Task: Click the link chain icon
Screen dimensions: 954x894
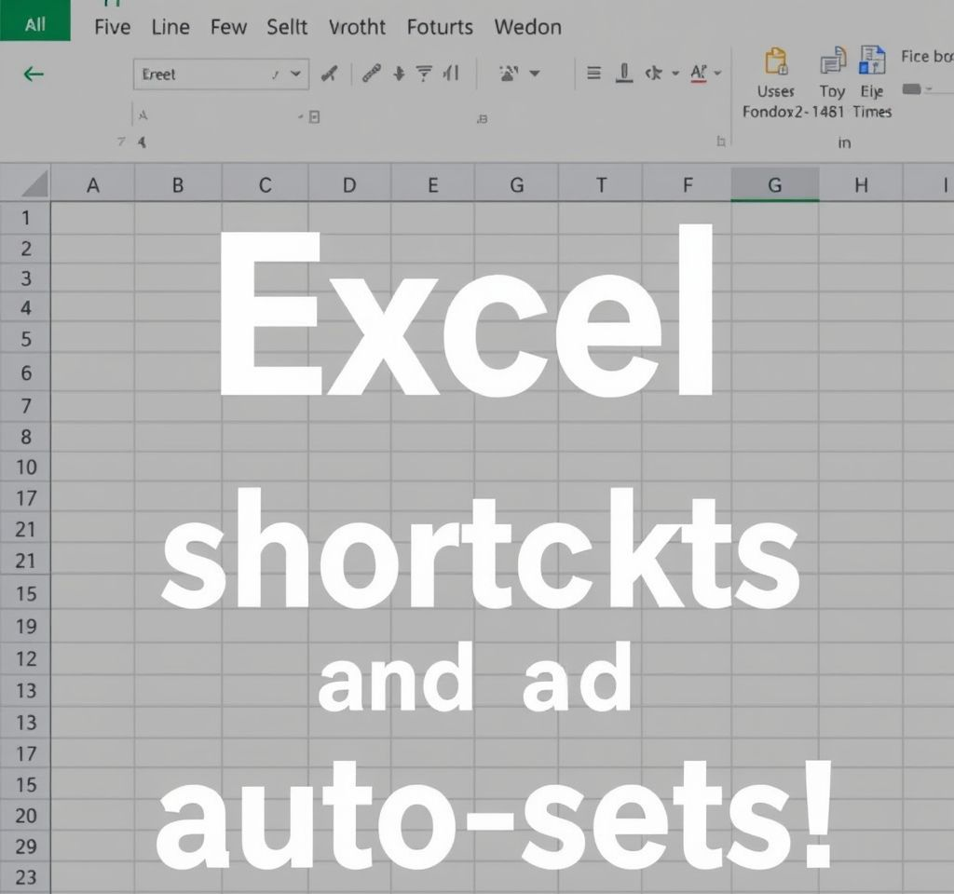Action: coord(371,74)
